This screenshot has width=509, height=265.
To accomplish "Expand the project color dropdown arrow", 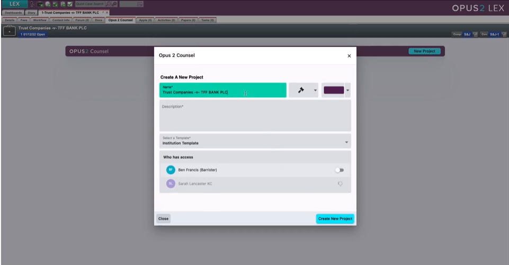I will [x=347, y=90].
